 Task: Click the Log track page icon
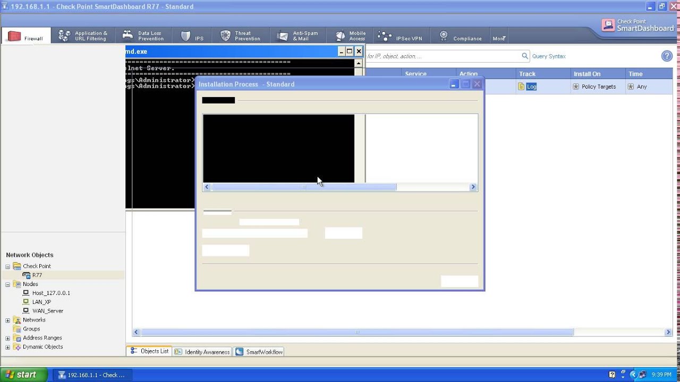521,86
